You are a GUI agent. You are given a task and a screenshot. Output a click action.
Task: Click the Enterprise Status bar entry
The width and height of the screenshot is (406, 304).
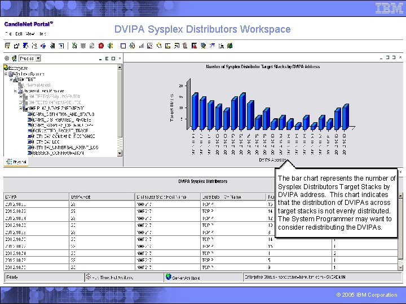[322, 277]
